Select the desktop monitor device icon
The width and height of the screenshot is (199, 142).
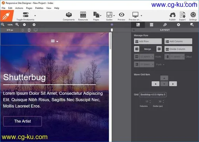point(35,30)
